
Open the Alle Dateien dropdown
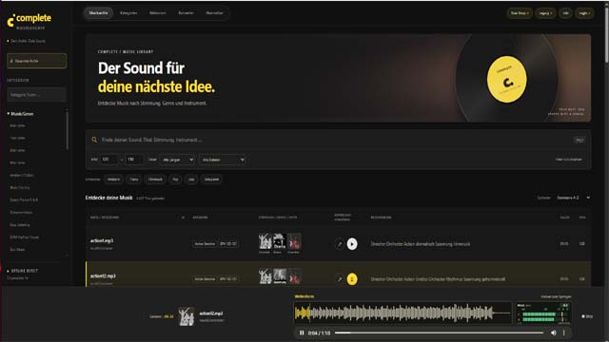click(x=223, y=160)
